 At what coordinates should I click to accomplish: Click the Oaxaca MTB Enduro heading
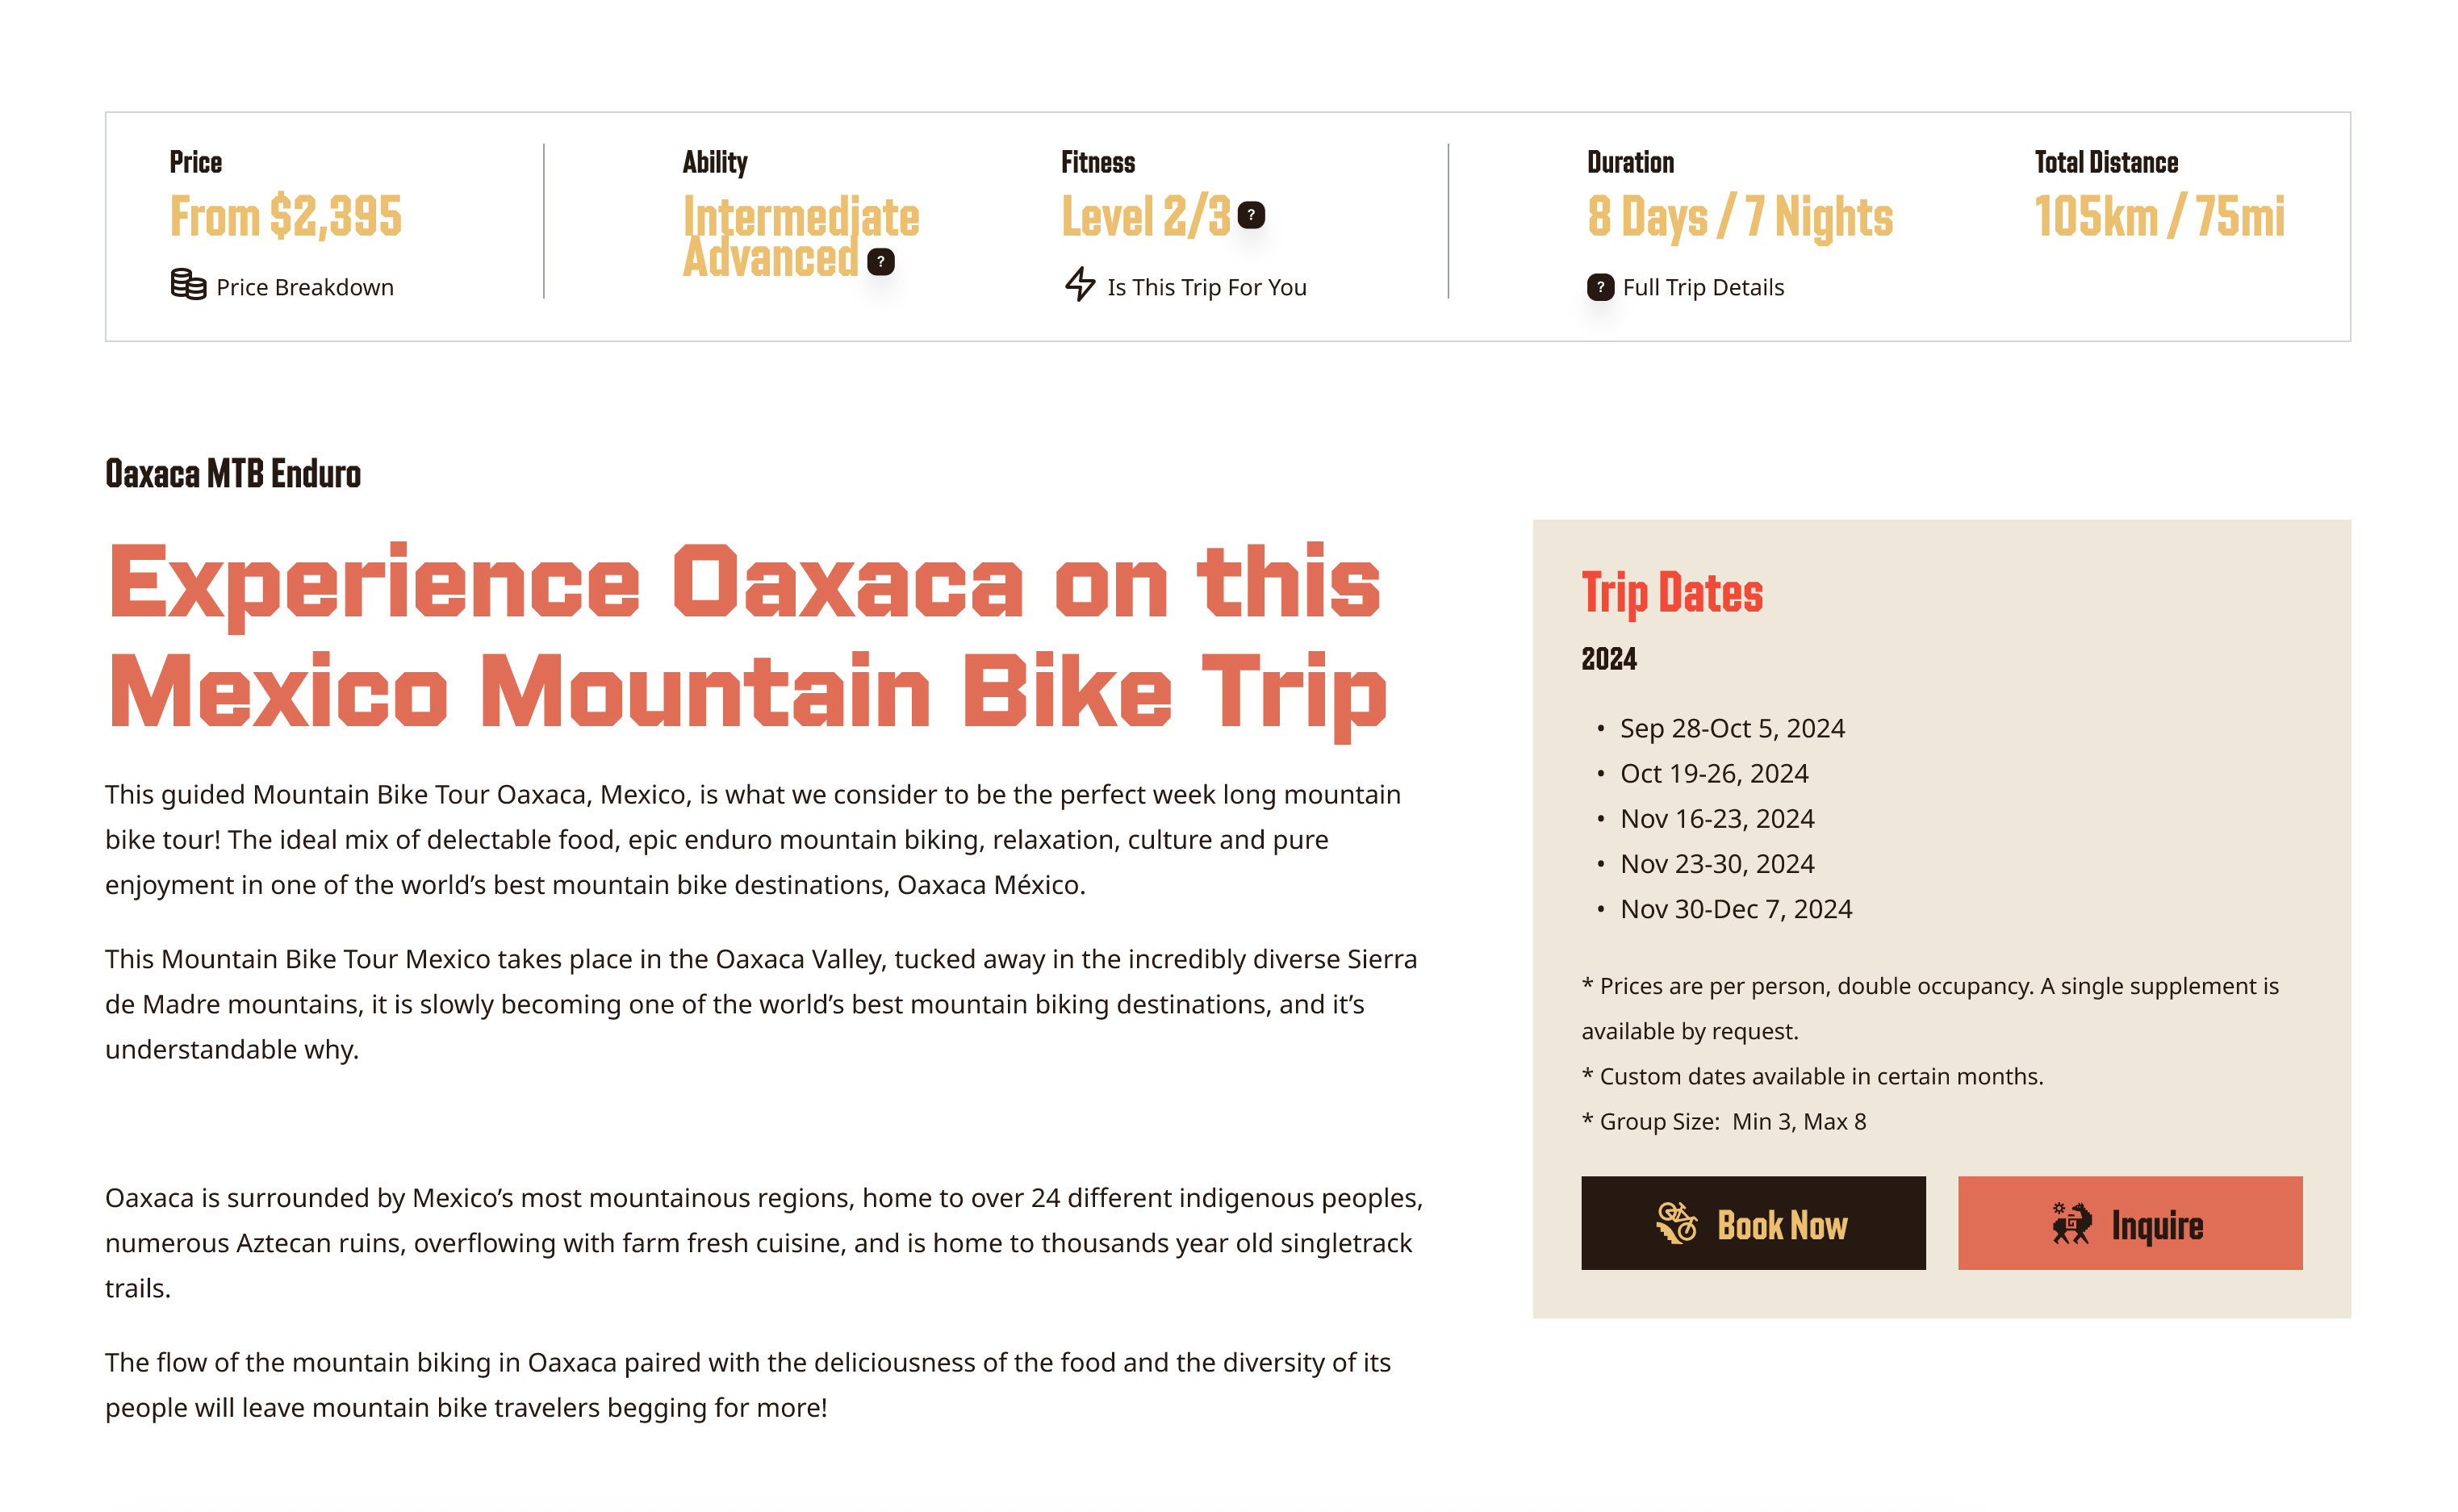point(233,474)
